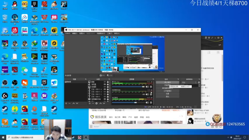Toggle visibility of 视频捕获设备 source
Viewport: 249px width, 140px height.
(x=105, y=99)
